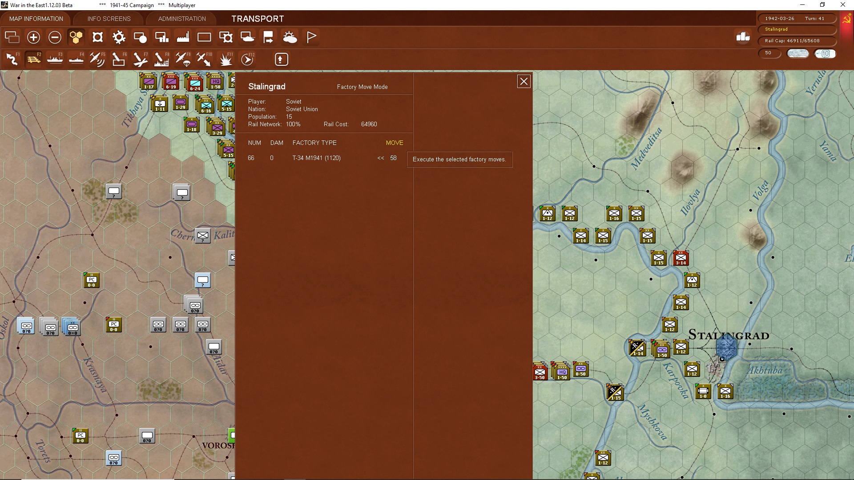
Task: Select the F7 bomb airfield icon
Action: (140, 59)
